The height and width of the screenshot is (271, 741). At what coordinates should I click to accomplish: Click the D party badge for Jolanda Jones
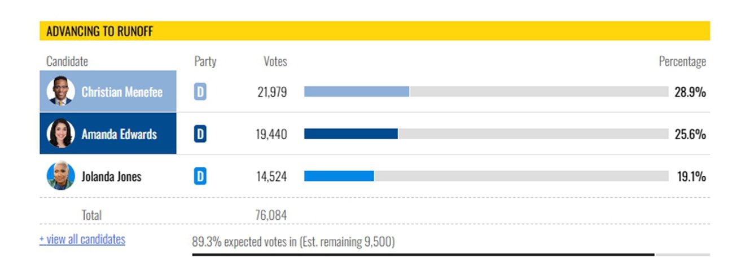200,176
